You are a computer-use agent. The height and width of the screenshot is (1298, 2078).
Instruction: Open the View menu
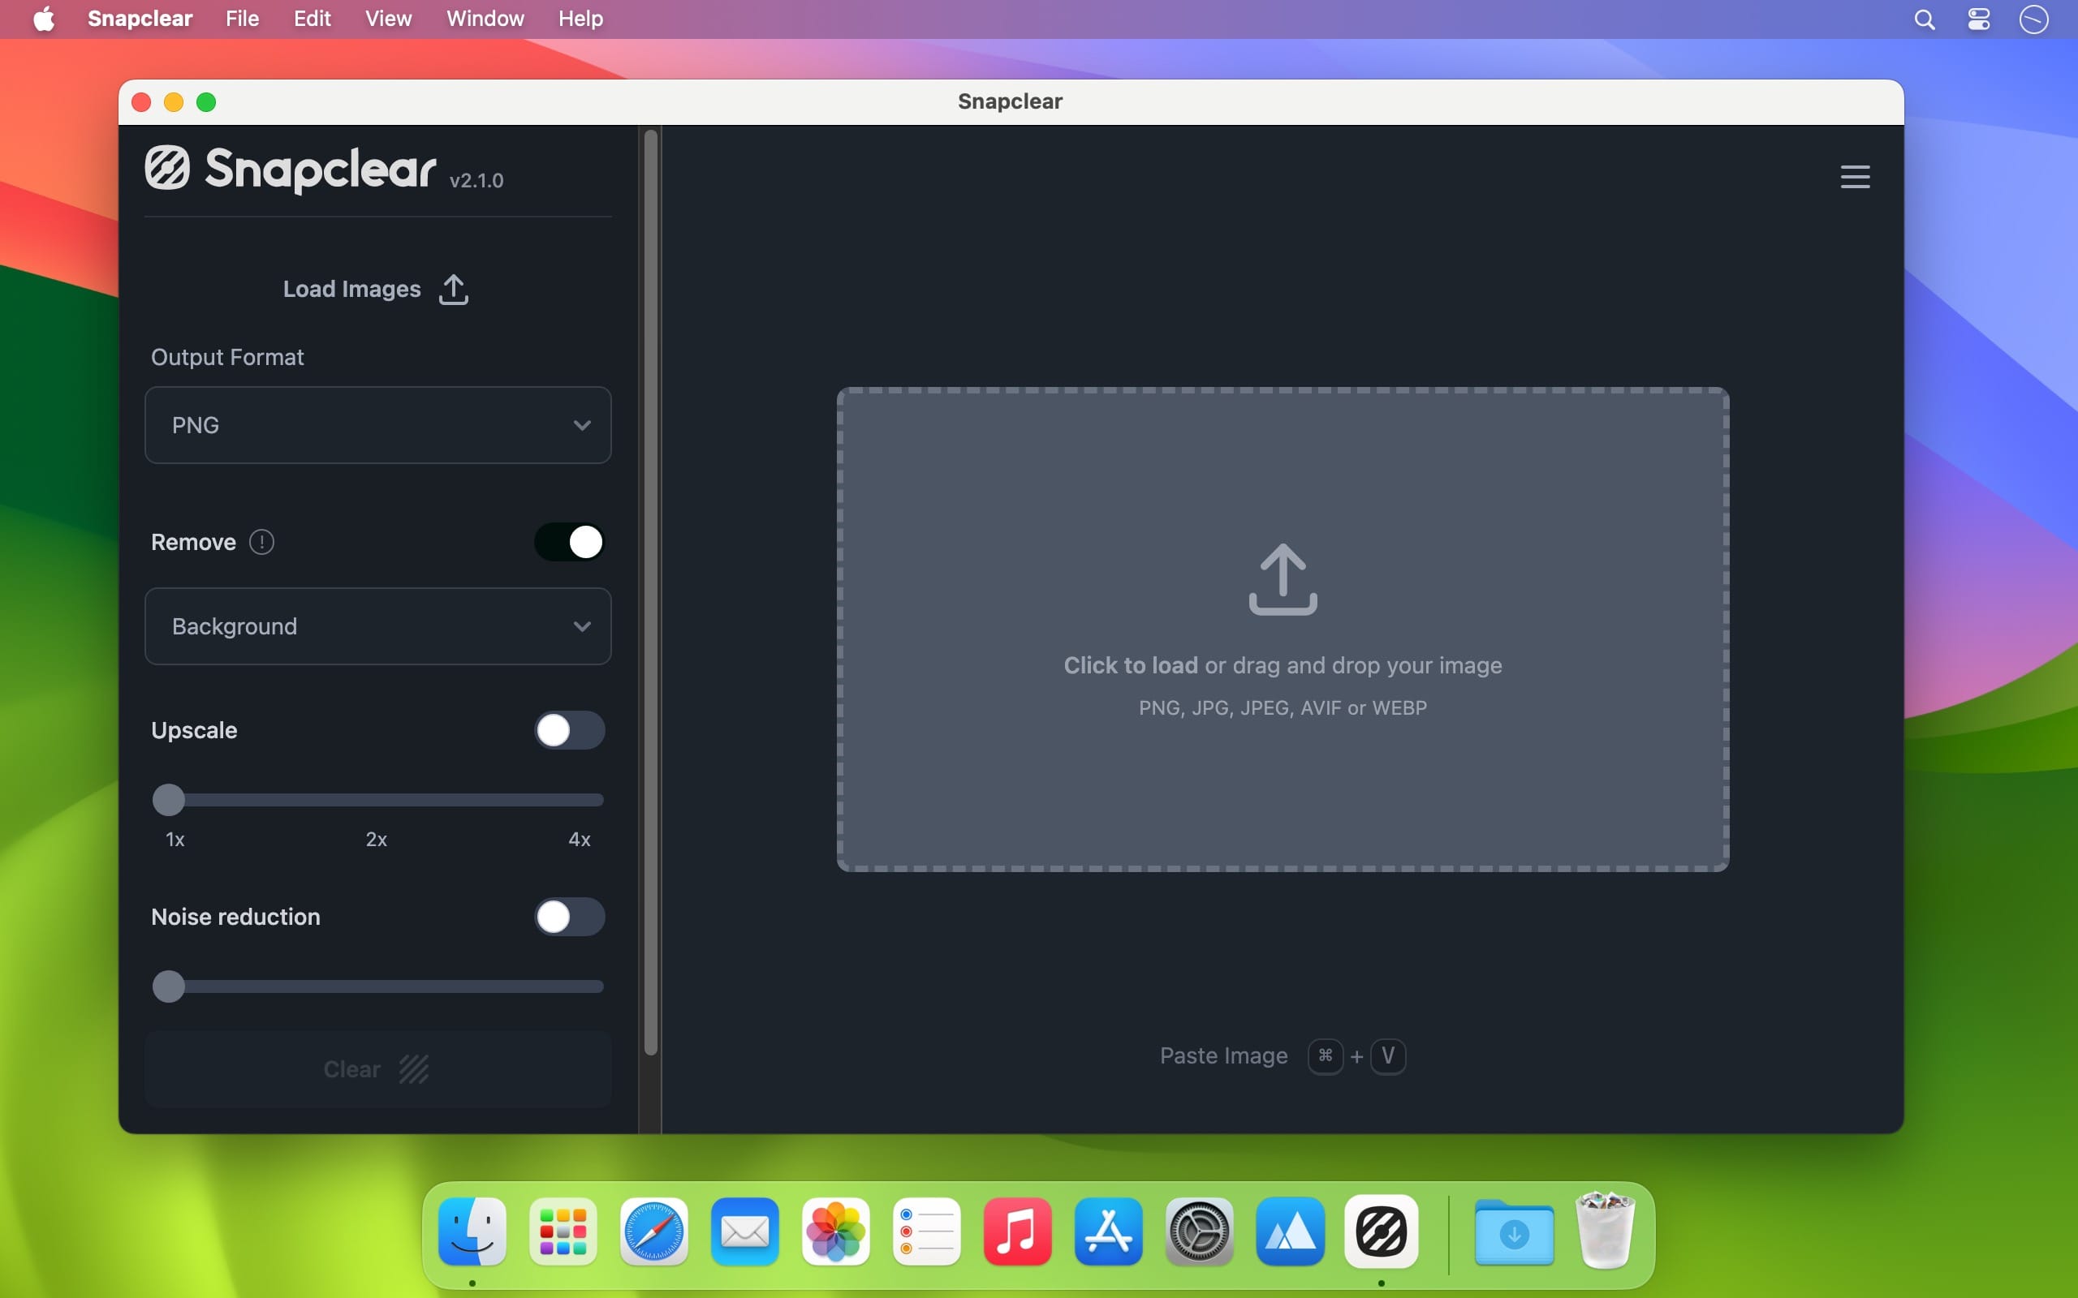pyautogui.click(x=388, y=19)
